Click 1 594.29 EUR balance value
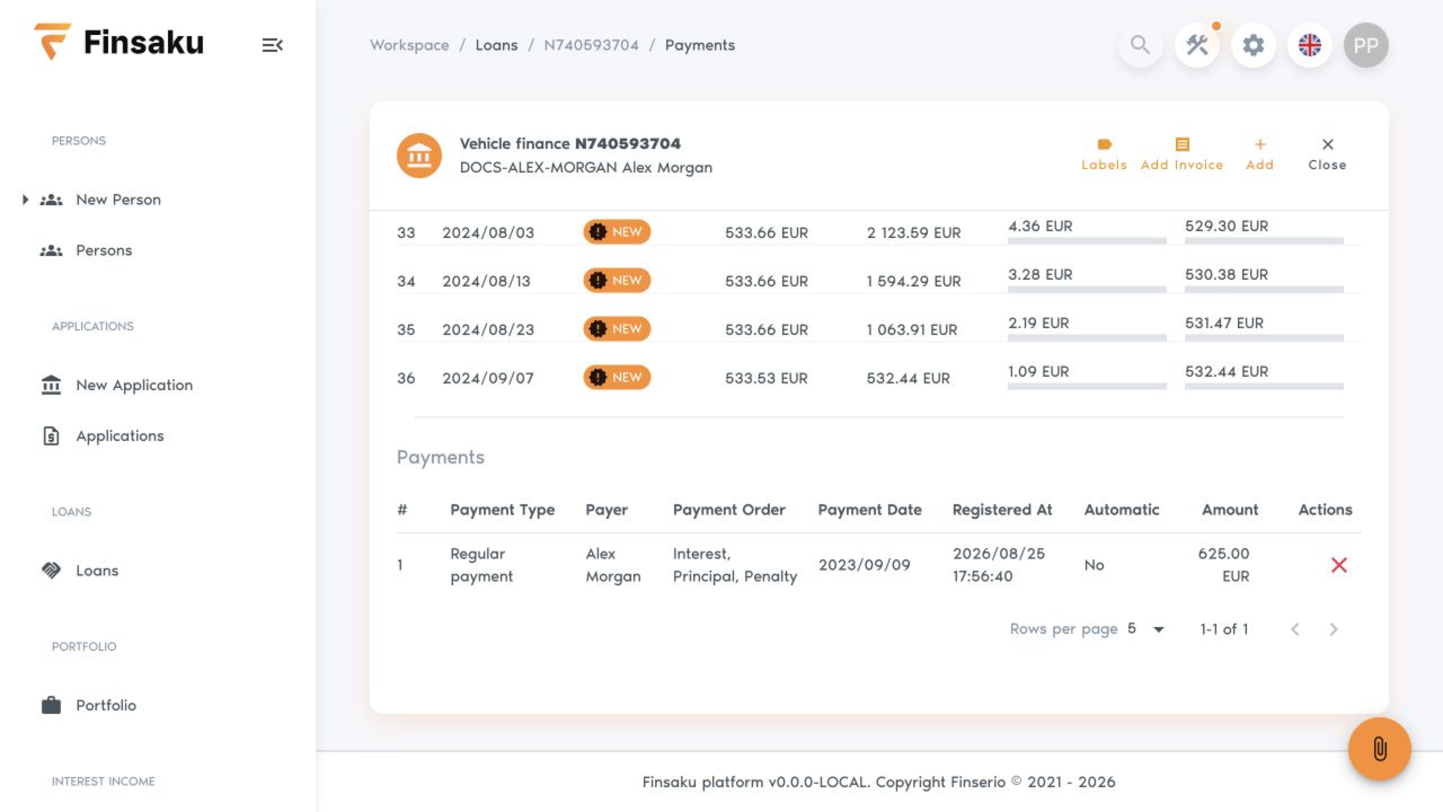Screen dimensions: 1443x812 coord(914,281)
